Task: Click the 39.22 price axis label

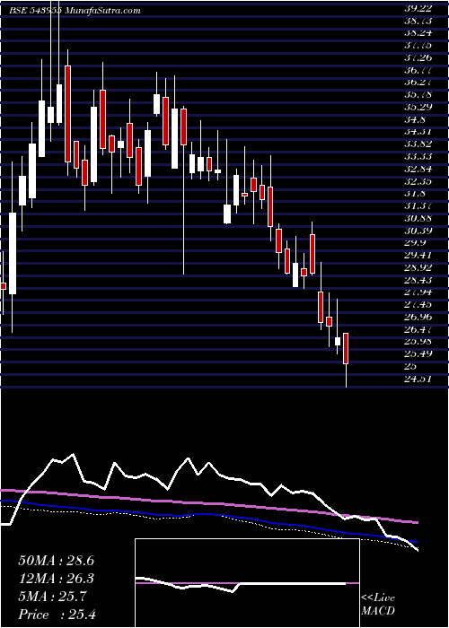Action: click(x=418, y=9)
